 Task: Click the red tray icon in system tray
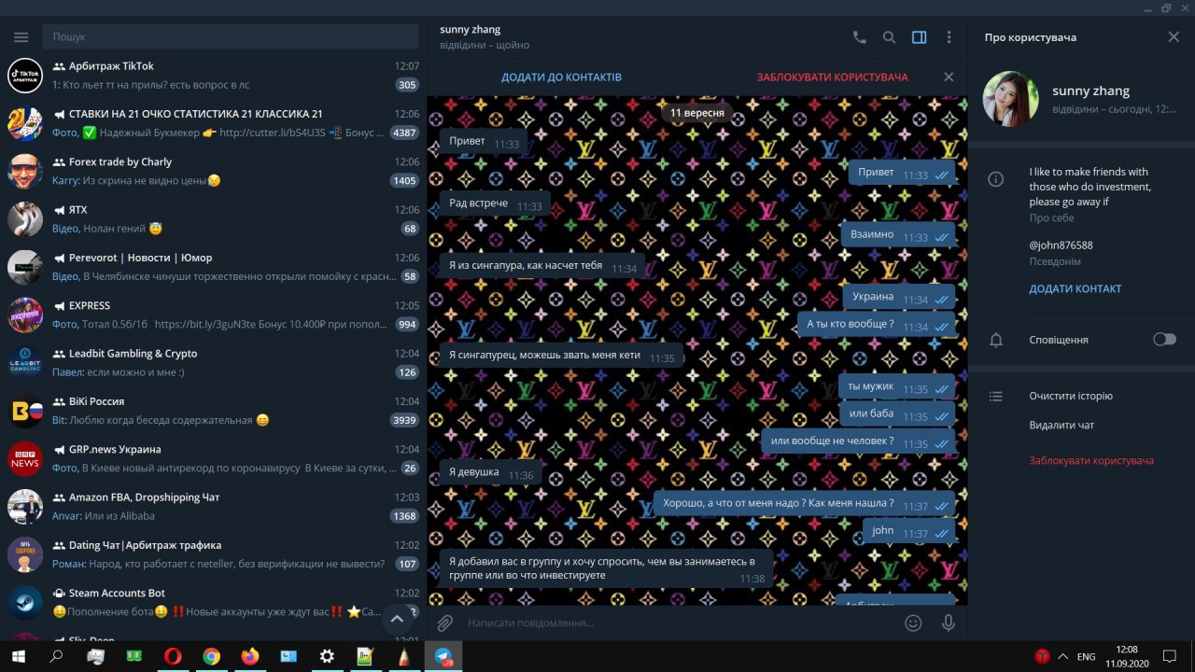pyautogui.click(x=1043, y=657)
